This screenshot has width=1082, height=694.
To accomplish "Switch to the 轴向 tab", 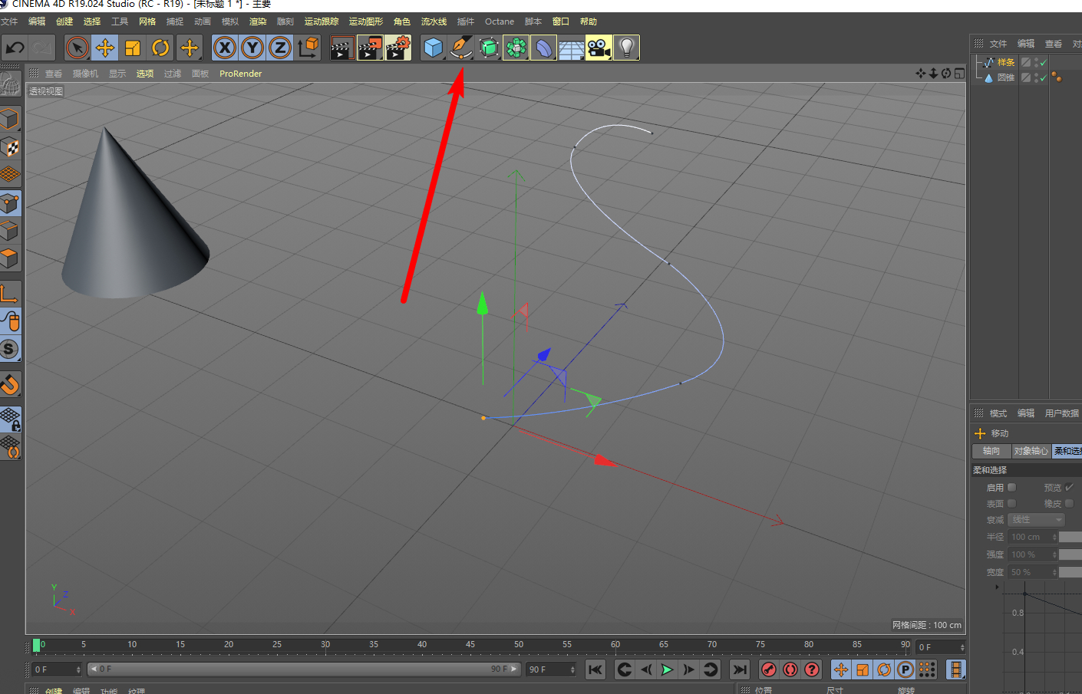I will (x=991, y=451).
